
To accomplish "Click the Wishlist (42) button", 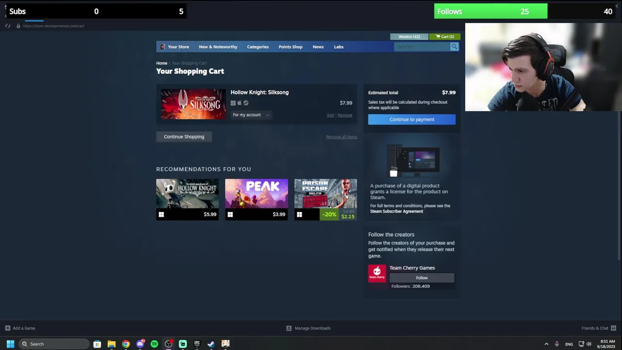I will 409,36.
